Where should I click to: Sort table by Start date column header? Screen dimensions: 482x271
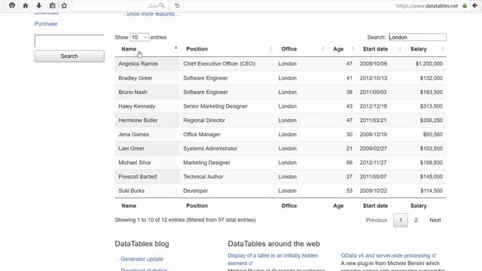[380, 49]
